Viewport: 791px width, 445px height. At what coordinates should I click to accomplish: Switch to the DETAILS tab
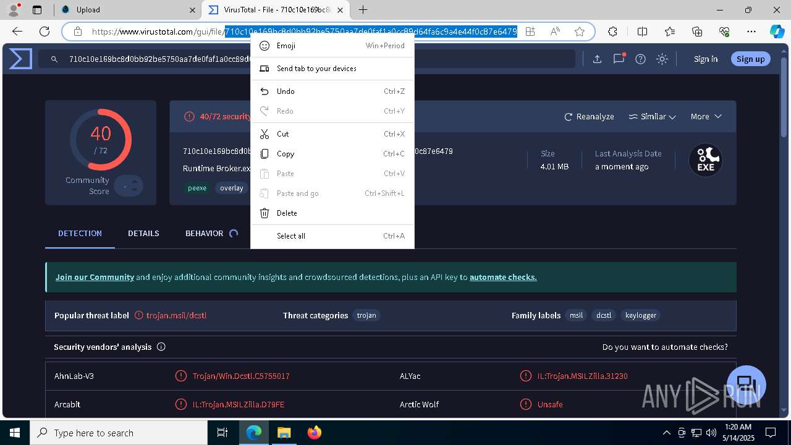(143, 234)
